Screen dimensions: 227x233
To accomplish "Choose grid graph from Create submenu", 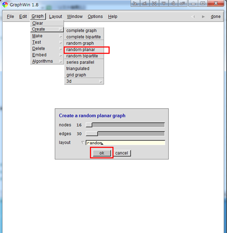I will coord(84,75).
